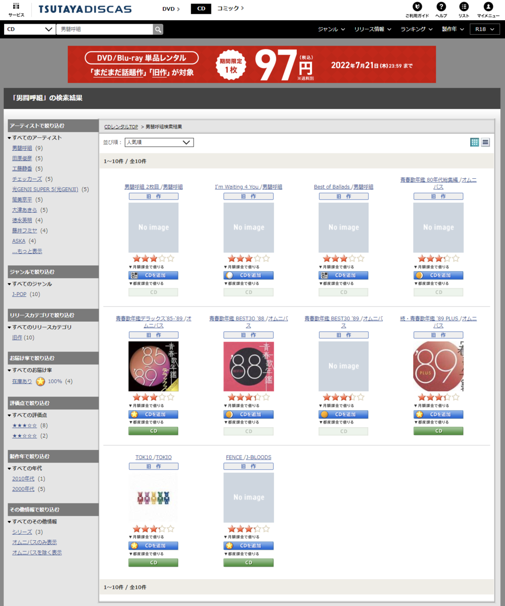
Task: Open the R18 dropdown
Action: [x=484, y=29]
